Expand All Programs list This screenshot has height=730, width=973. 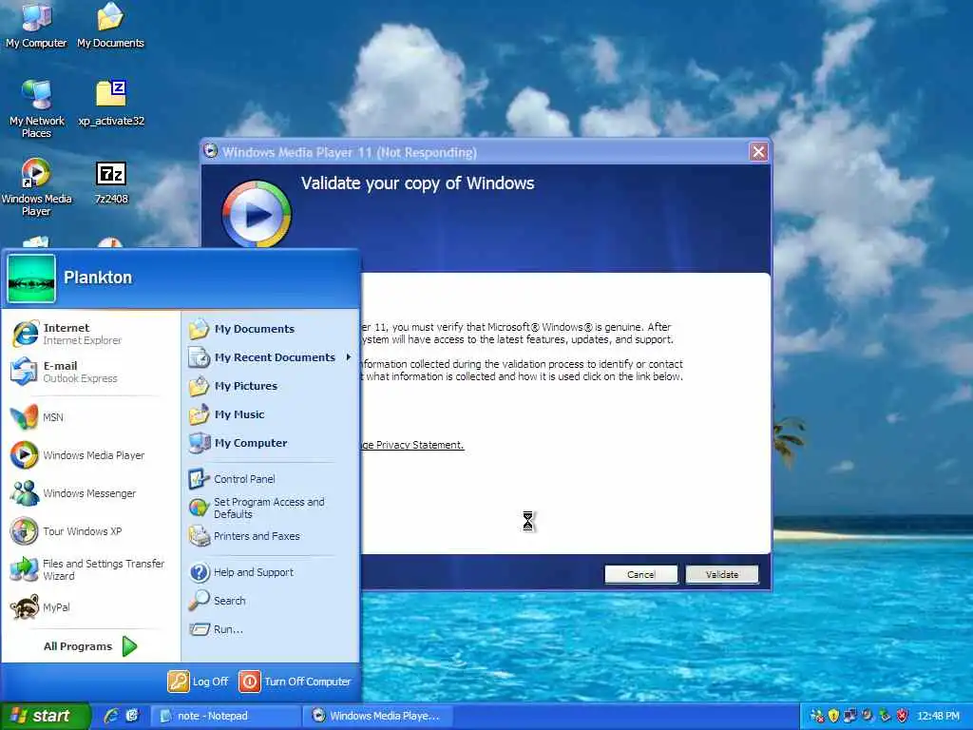tap(90, 646)
